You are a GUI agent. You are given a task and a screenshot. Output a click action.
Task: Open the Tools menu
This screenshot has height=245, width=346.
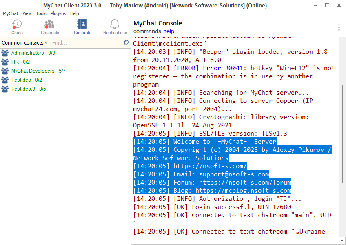(41, 13)
